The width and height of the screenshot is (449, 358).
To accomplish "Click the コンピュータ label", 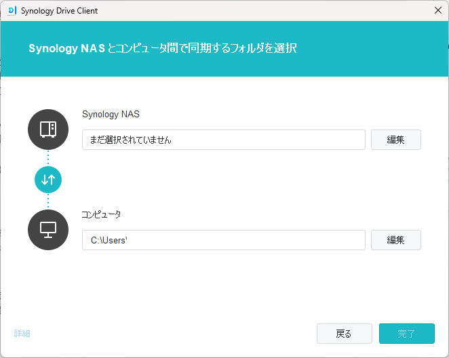I will click(x=101, y=215).
